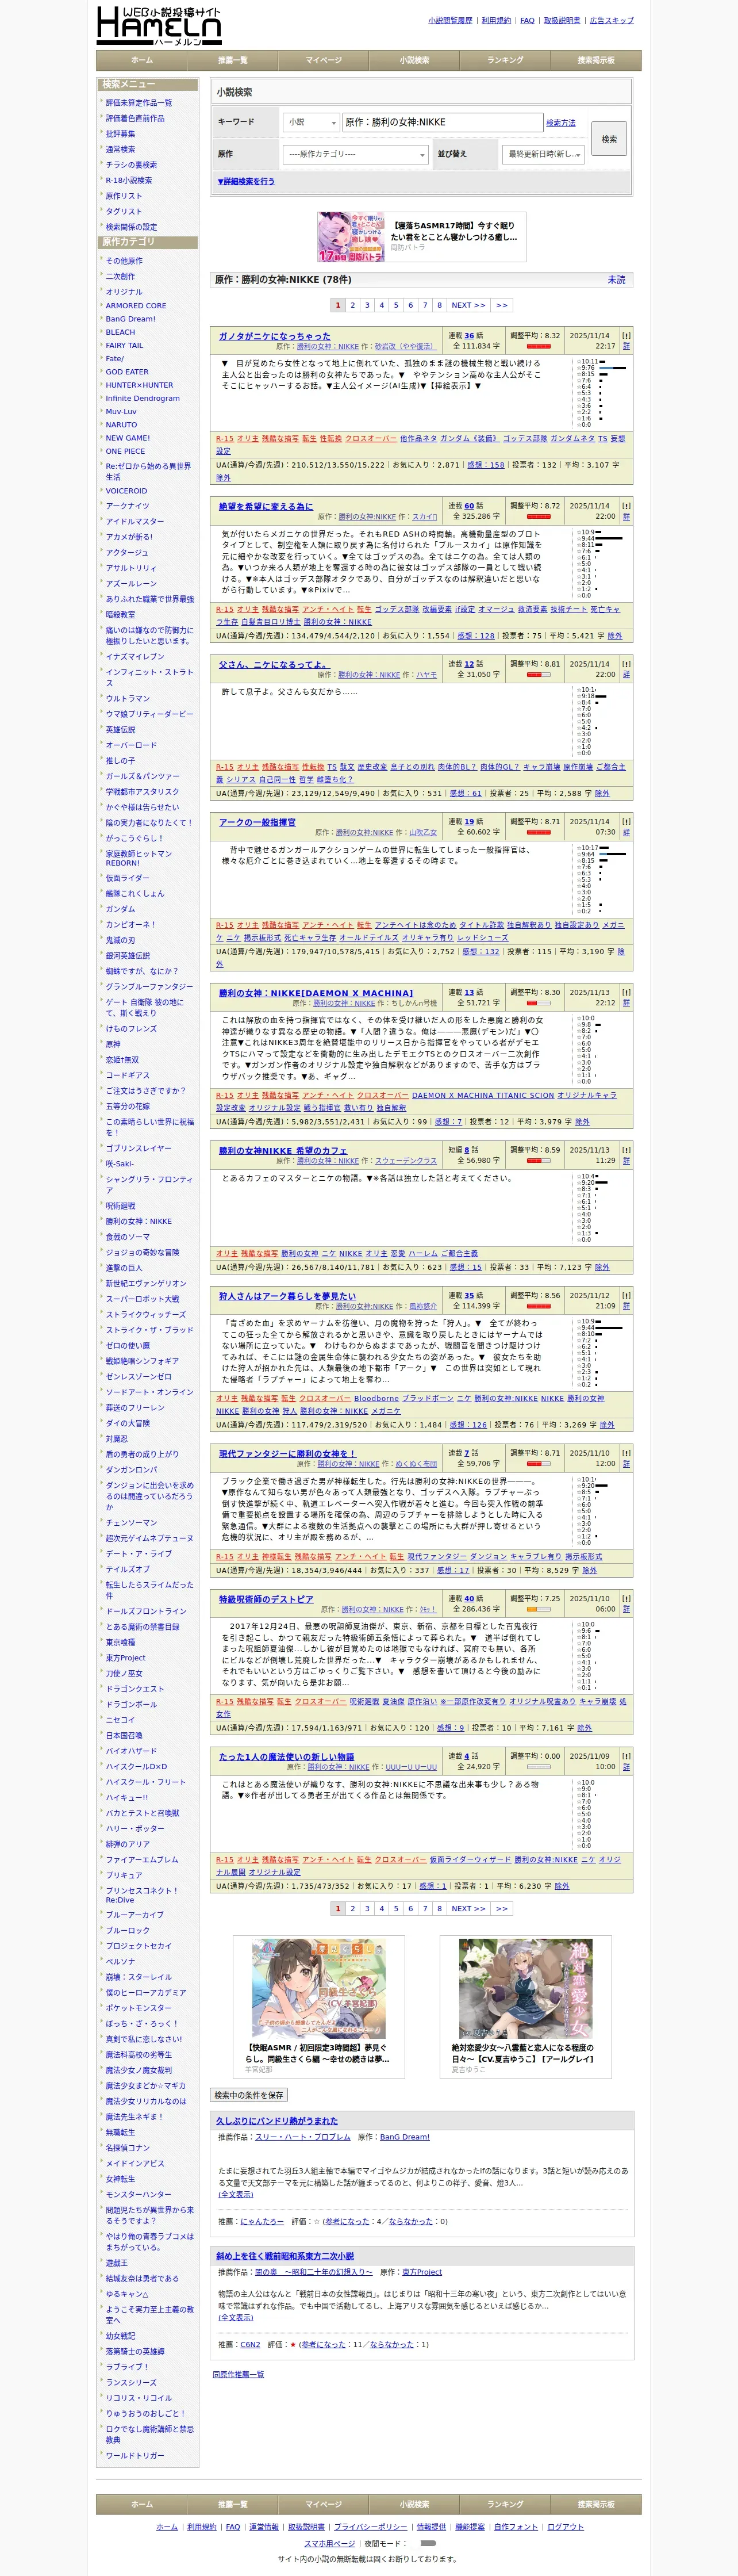Open sidebar link 評価未算定作品一覧
This screenshot has height=2576, width=738.
[139, 103]
